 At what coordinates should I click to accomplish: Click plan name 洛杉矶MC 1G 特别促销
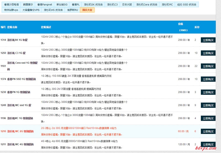coord(20,118)
